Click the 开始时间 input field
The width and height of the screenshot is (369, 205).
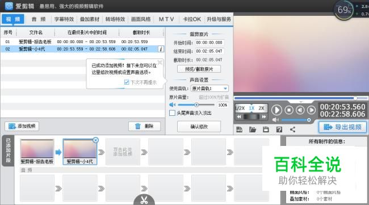point(209,43)
